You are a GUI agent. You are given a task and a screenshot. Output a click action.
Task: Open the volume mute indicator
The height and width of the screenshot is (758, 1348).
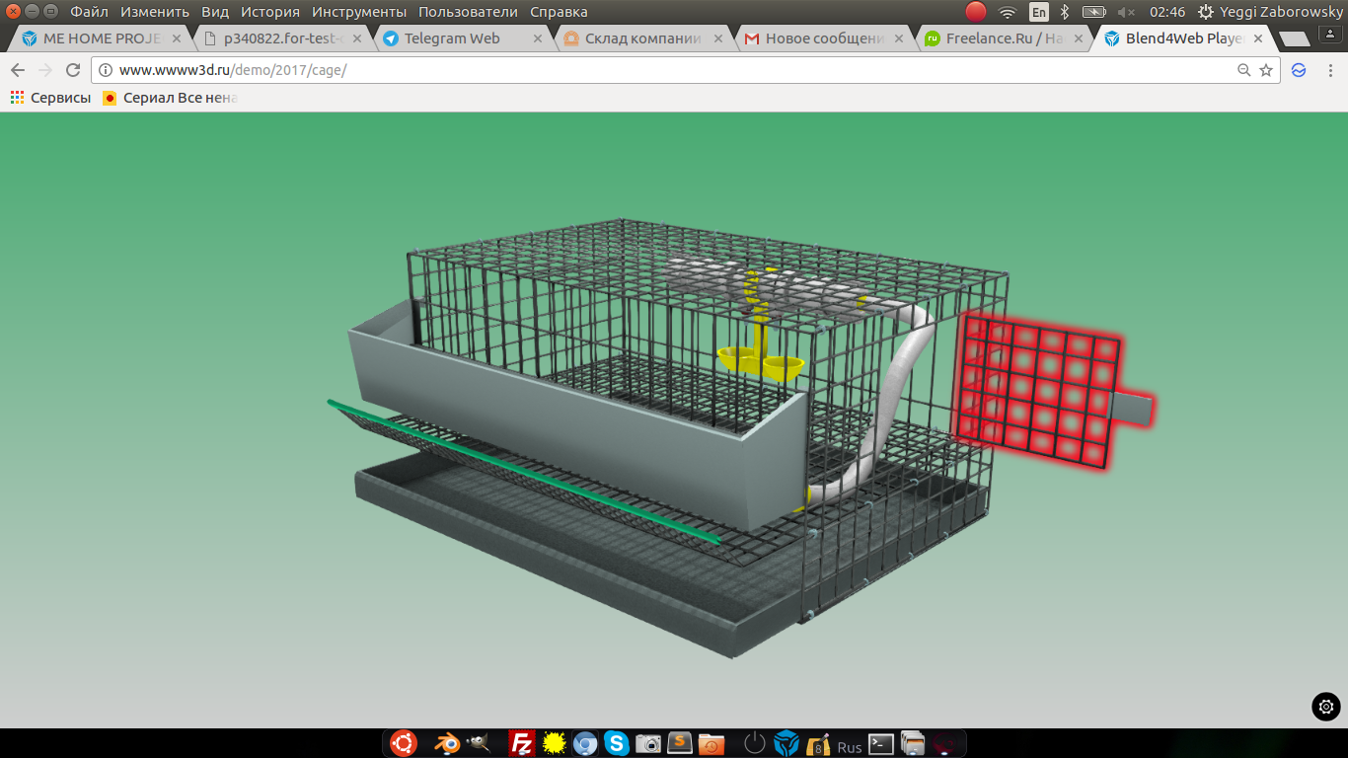[x=1126, y=12]
